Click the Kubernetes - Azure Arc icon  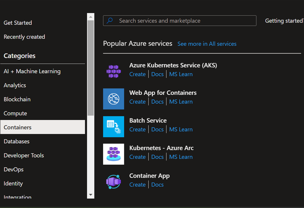114,154
